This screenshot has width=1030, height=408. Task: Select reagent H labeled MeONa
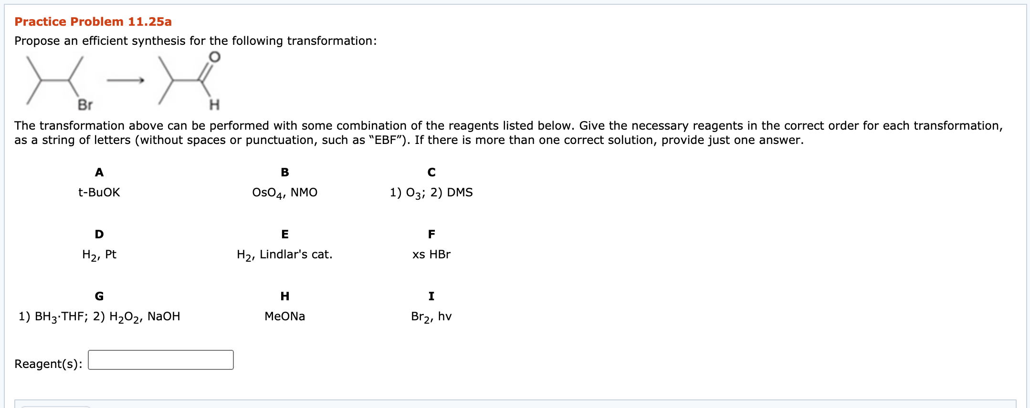(x=285, y=316)
